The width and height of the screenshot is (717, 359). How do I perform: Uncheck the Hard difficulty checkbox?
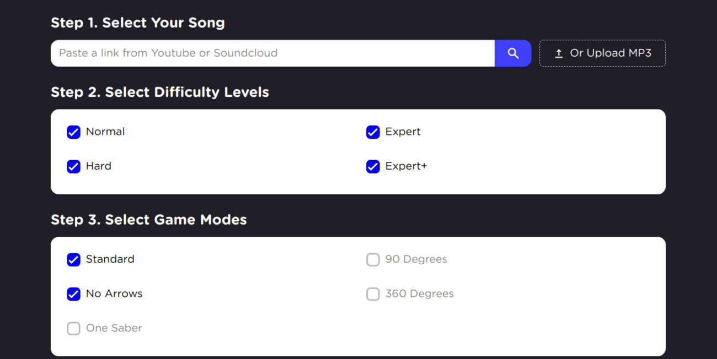(73, 166)
